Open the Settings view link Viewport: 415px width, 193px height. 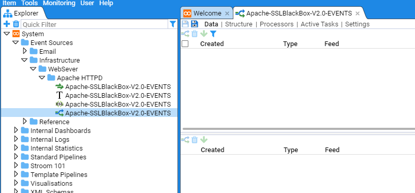(357, 24)
